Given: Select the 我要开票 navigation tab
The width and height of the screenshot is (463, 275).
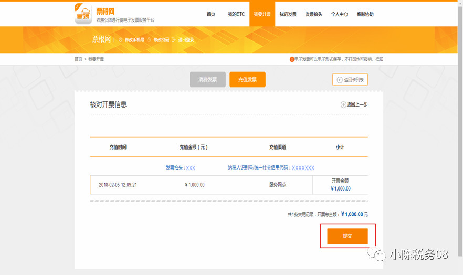Looking at the screenshot, I should (262, 14).
